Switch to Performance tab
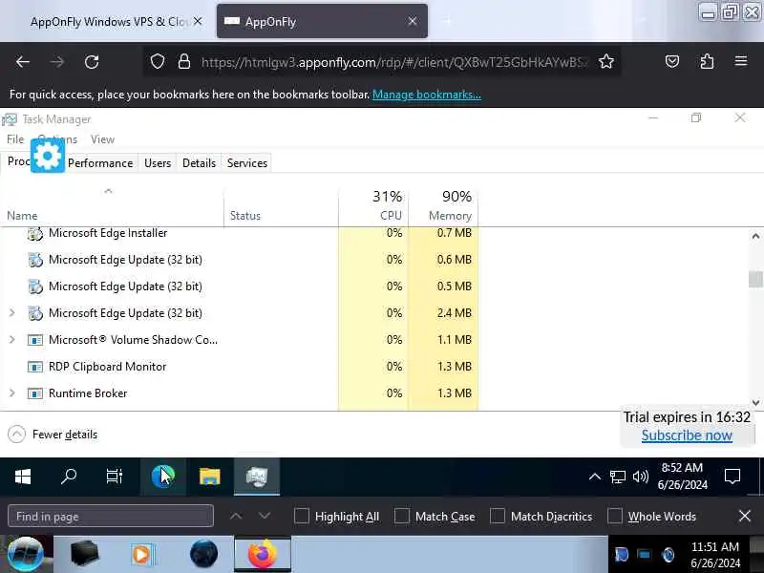Screen dimensions: 764x573 (100, 162)
